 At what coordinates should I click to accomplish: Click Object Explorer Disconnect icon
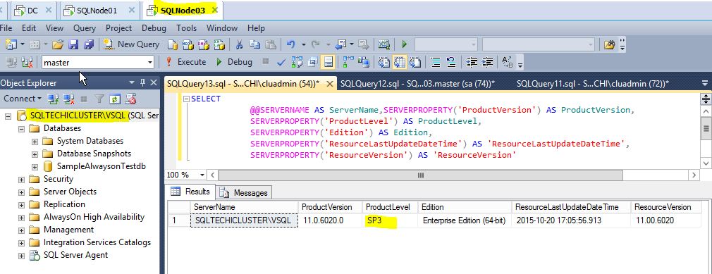tap(68, 99)
